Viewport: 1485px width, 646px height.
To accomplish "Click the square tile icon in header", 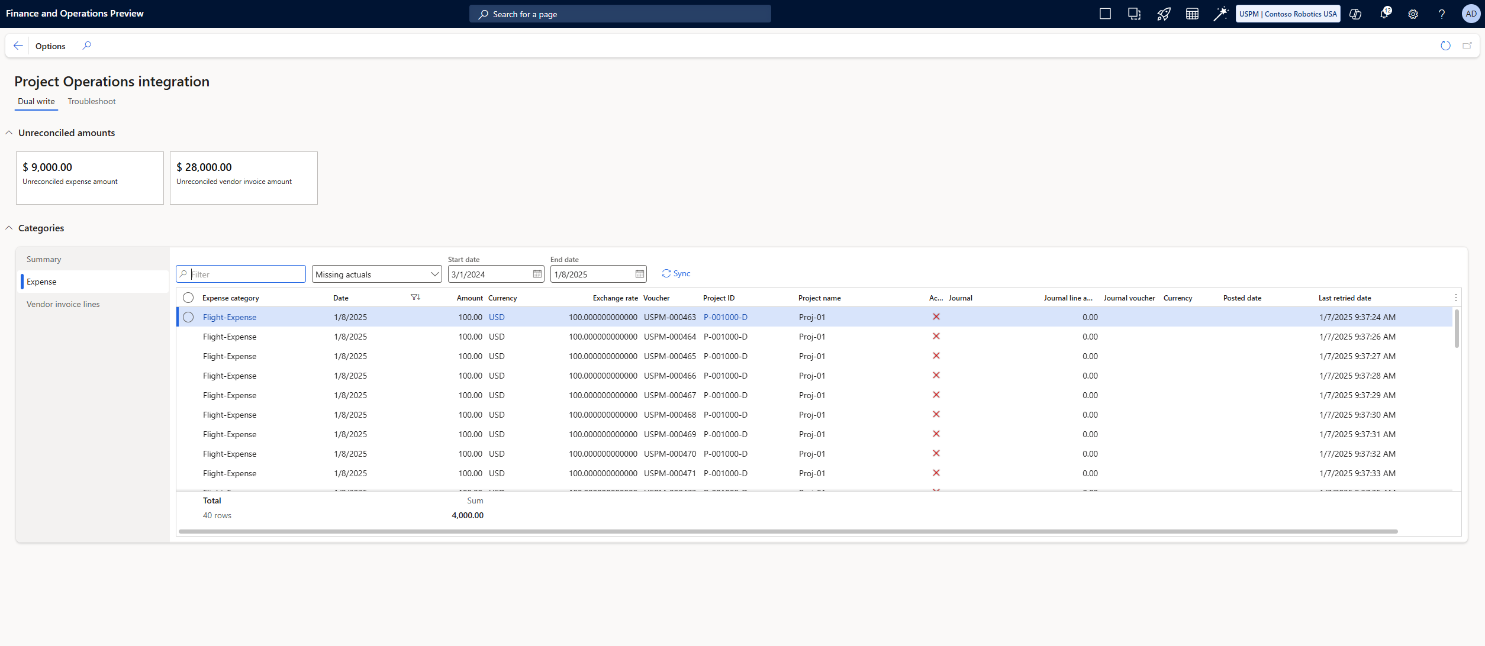I will coord(1105,14).
